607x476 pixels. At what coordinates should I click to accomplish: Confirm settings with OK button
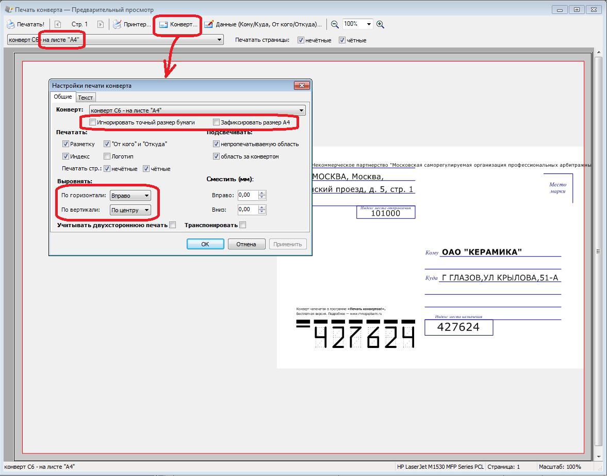[205, 244]
